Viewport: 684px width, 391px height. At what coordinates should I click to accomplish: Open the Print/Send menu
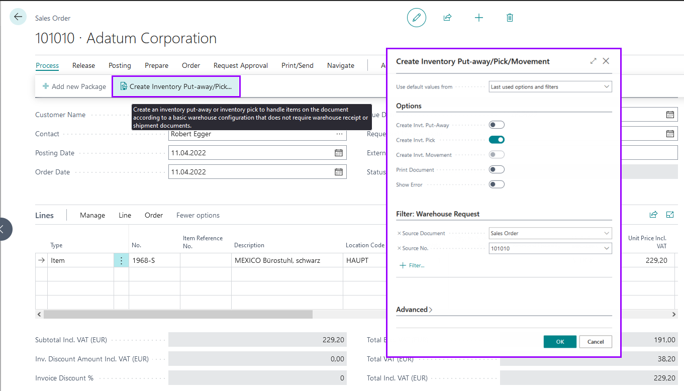298,65
